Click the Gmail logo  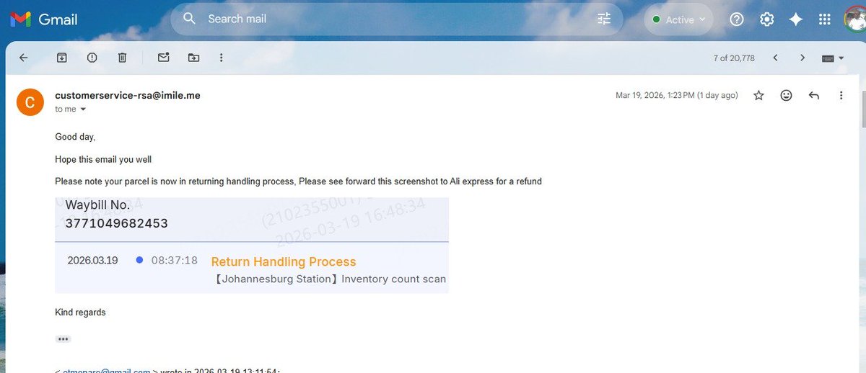(43, 19)
